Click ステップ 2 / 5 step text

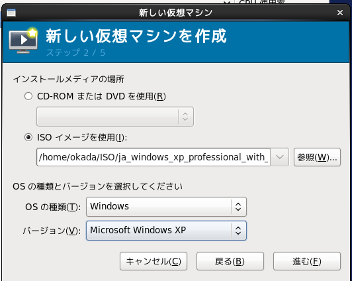click(75, 52)
